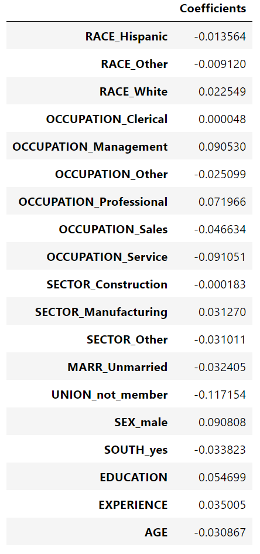Viewport: 260px width, 554px height.
Task: Click the OCCUPATION_Sales row label
Action: [113, 229]
